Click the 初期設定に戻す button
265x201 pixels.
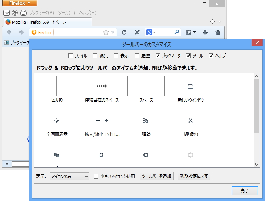point(194,176)
